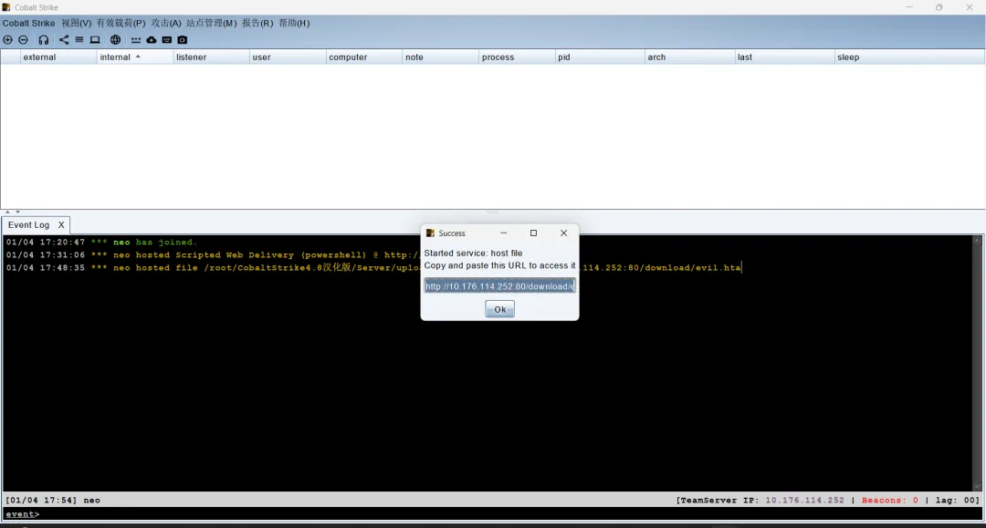Viewport: 986px width, 528px height.
Task: Close the Cobalt Strike main window
Action: pyautogui.click(x=969, y=7)
